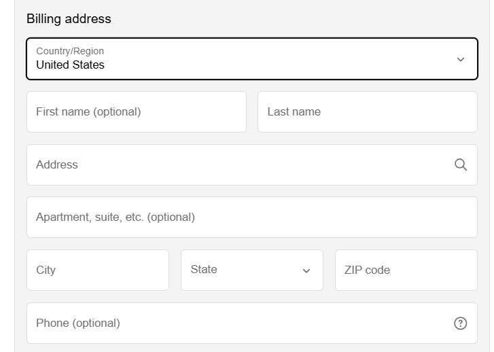
Task: Click the ZIP code input field
Action: 406,270
